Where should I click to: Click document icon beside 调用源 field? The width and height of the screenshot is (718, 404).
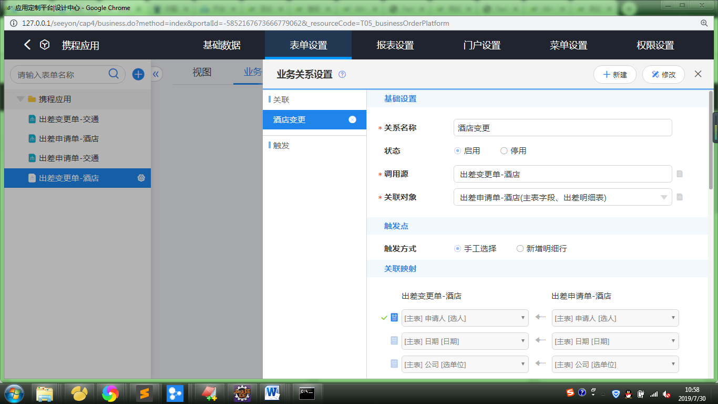680,174
